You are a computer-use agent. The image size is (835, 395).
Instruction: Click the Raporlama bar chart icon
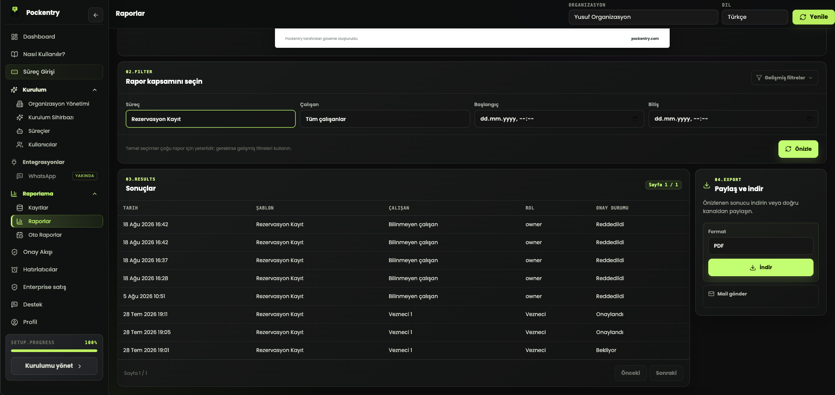pos(14,194)
